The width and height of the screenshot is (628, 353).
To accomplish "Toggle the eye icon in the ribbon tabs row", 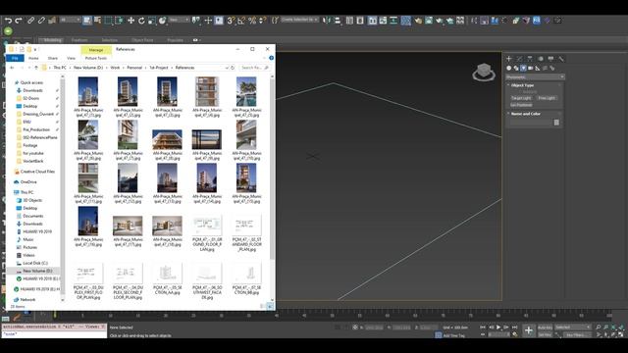I will (195, 40).
